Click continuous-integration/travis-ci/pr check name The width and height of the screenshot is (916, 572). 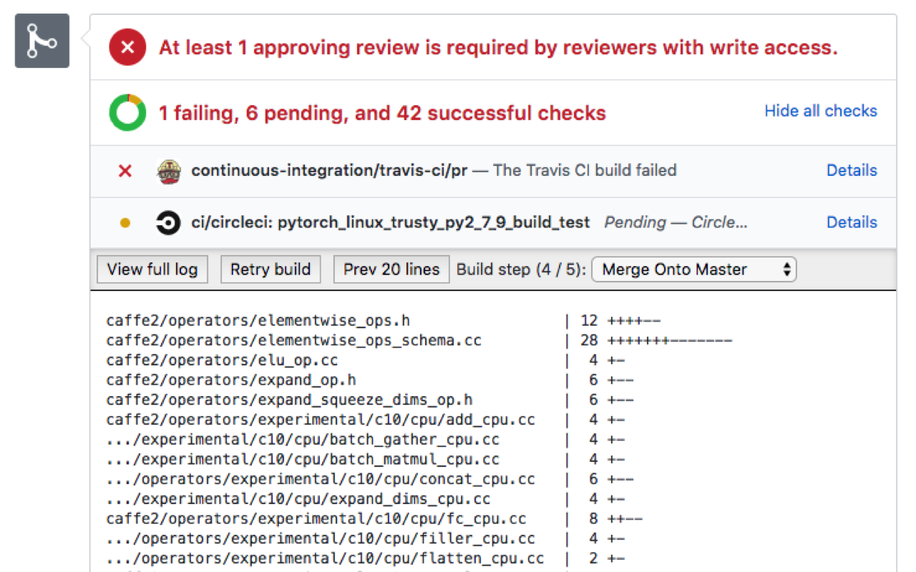point(329,171)
